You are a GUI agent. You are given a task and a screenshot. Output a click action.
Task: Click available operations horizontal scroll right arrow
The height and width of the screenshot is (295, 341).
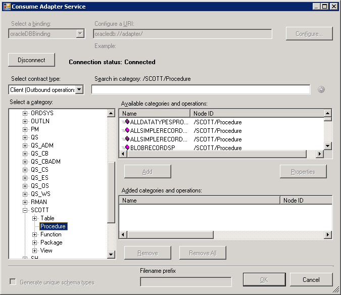(319, 154)
